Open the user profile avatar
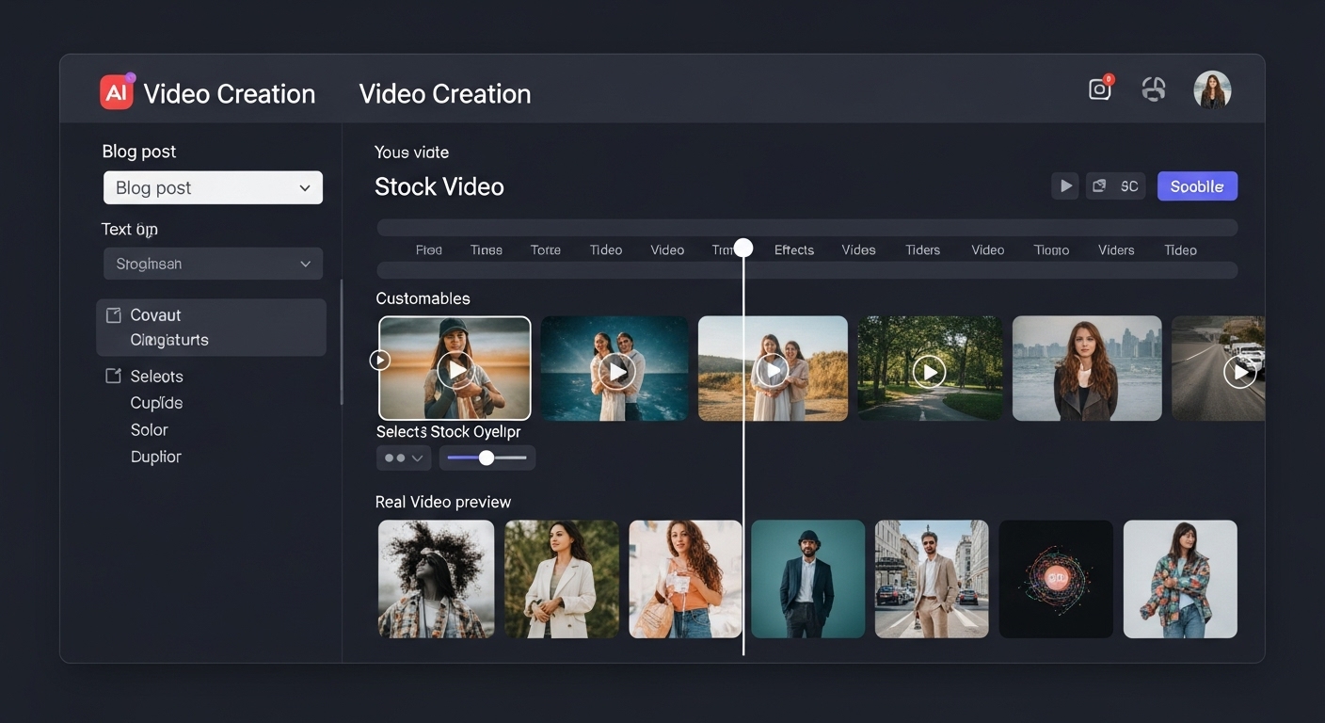The image size is (1325, 723). [x=1212, y=90]
